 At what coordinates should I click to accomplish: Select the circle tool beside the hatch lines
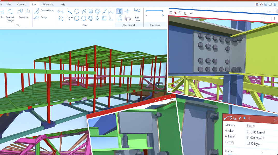pos(77,11)
